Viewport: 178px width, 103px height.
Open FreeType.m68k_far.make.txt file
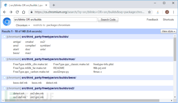30,68
